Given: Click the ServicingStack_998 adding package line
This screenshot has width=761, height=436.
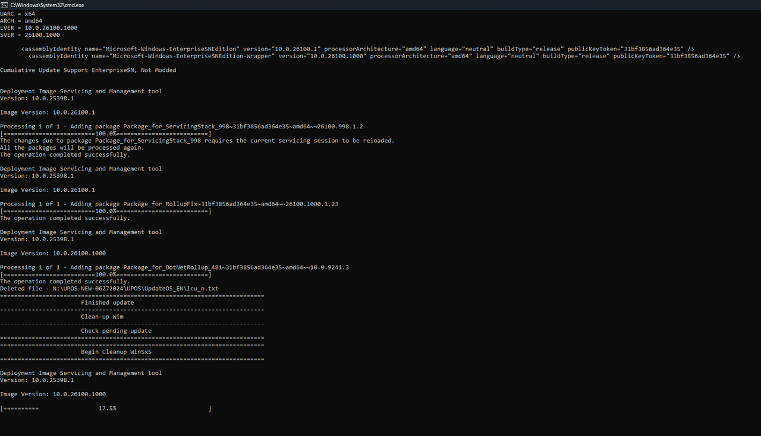Looking at the screenshot, I should pos(181,127).
